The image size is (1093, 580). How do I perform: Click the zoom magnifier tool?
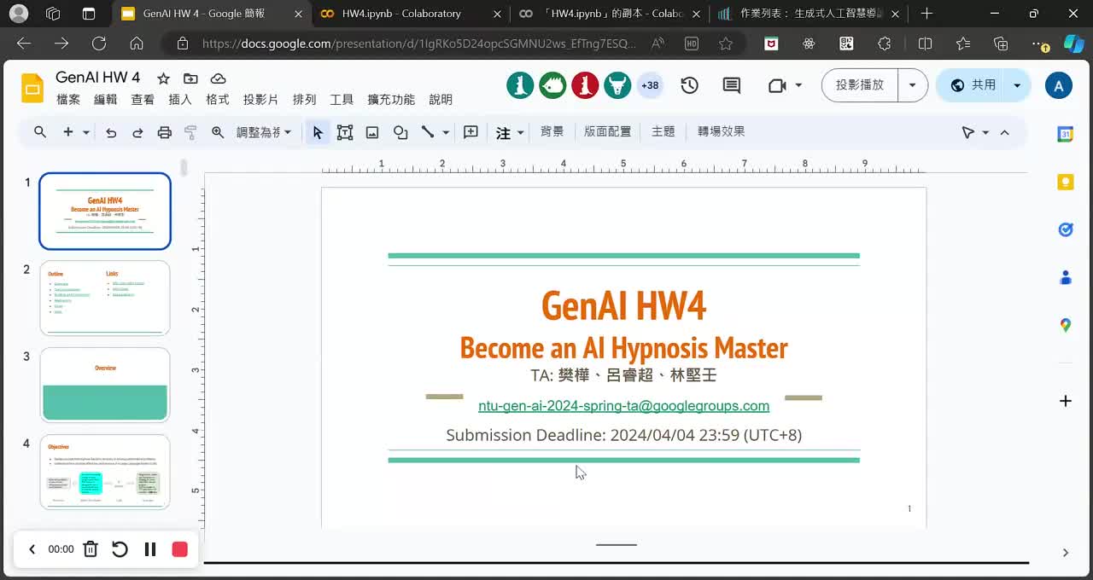click(x=218, y=132)
